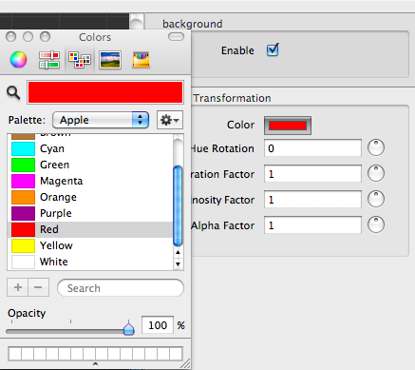Click the Hue Rotation dial knob

tap(376, 147)
